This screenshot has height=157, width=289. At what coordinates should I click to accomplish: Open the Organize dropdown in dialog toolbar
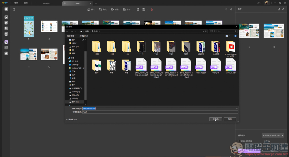[x=71, y=36]
